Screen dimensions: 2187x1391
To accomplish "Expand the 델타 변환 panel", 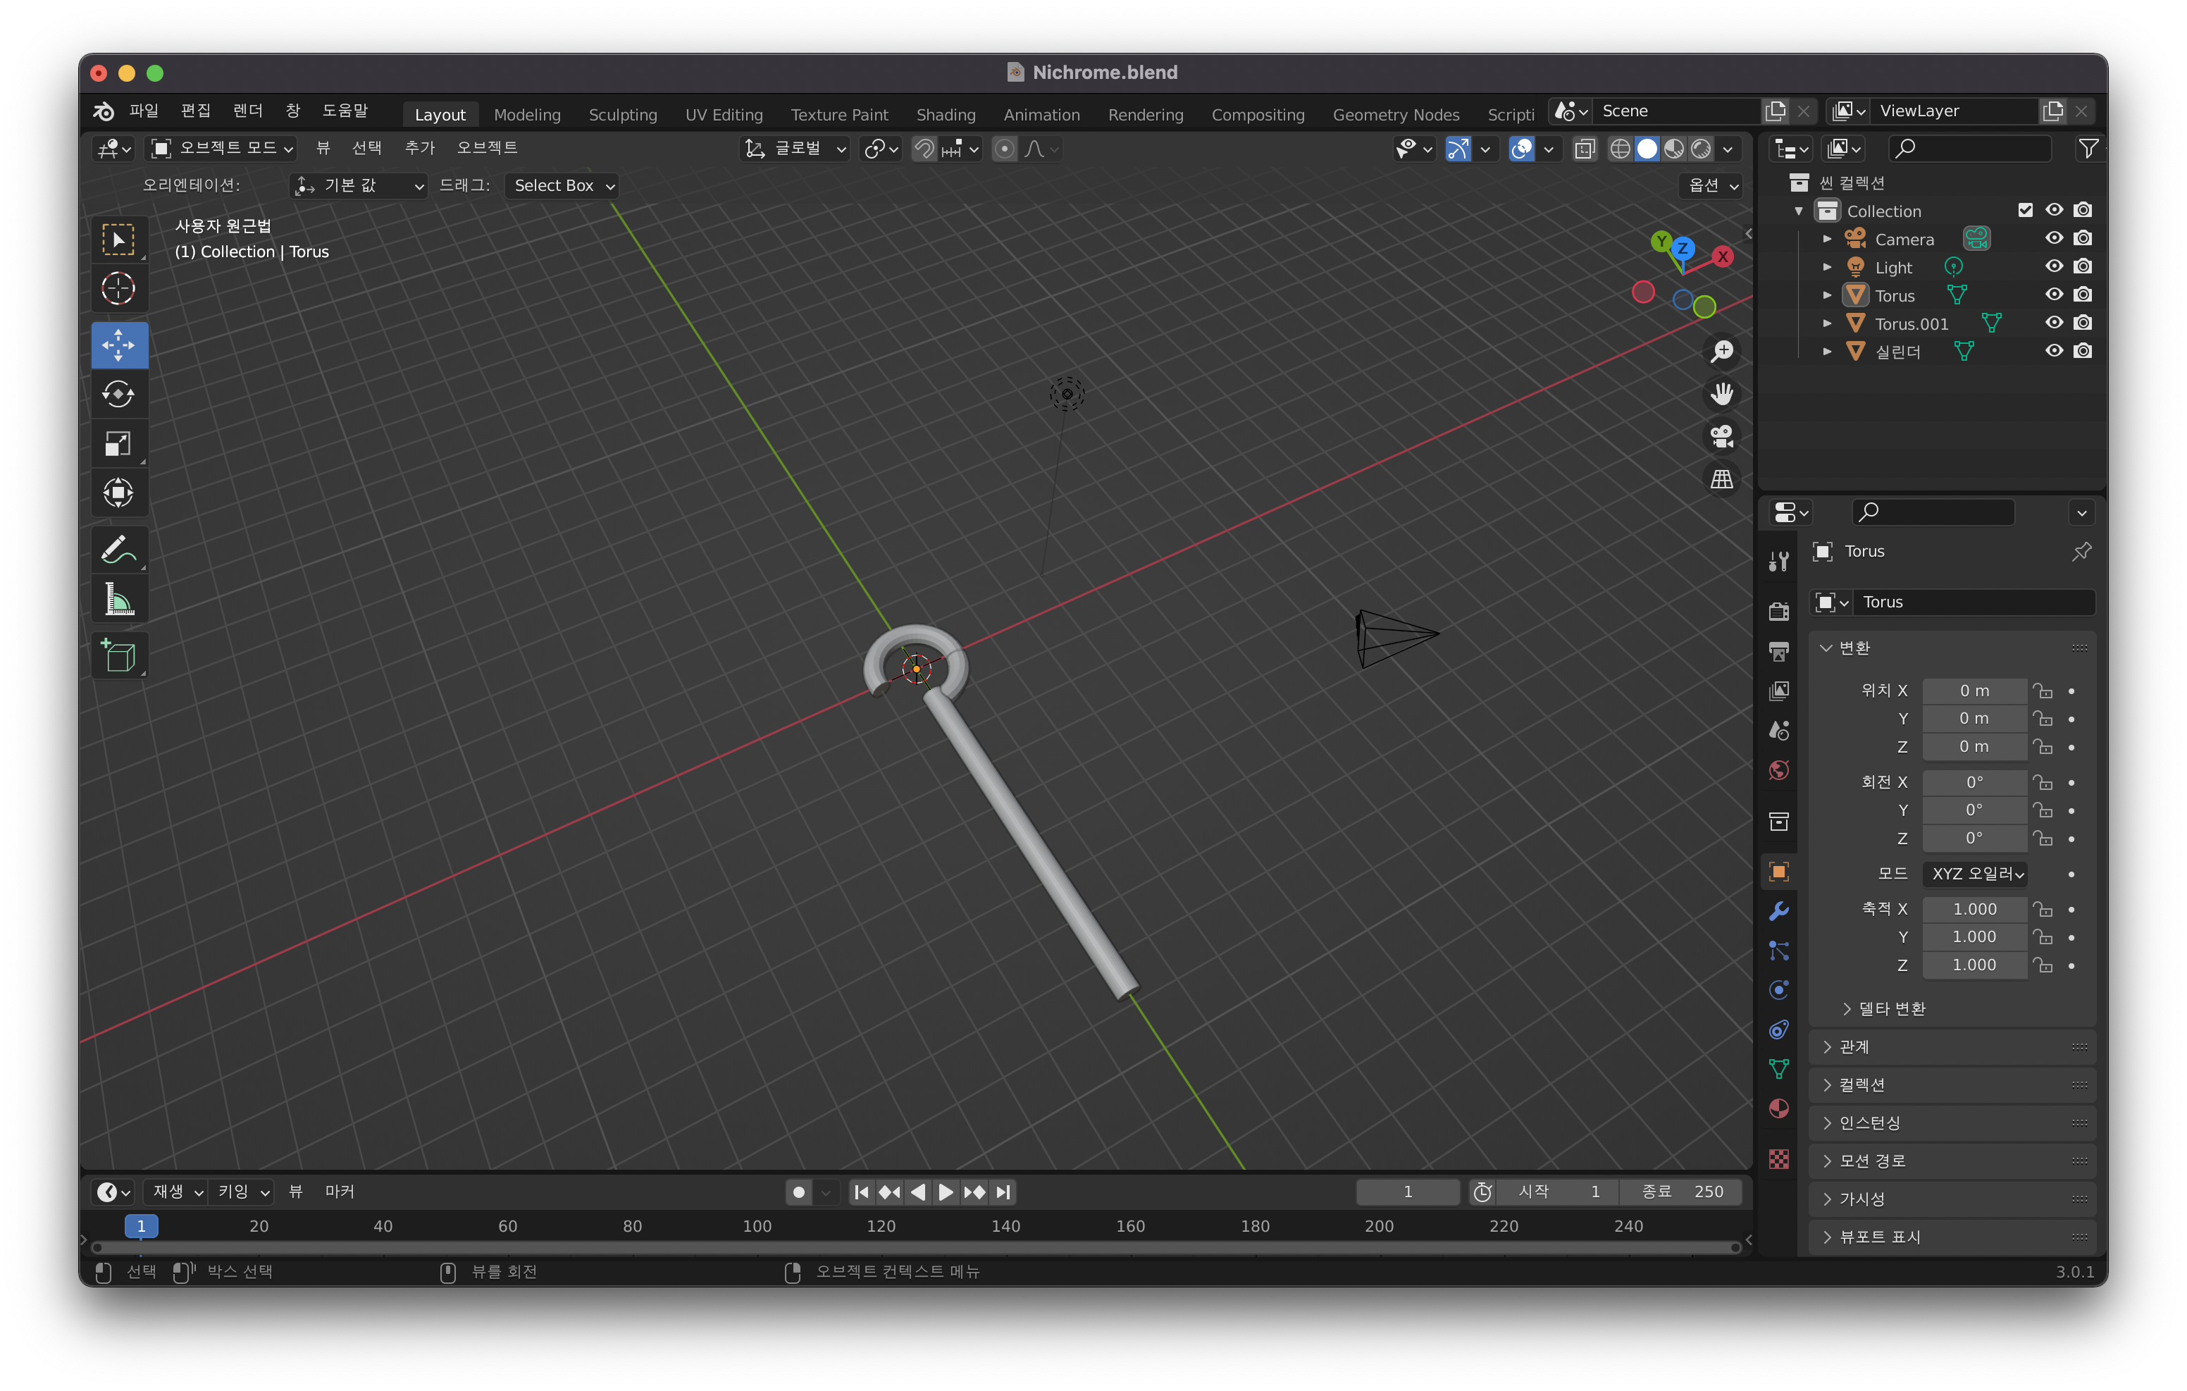I will pyautogui.click(x=1891, y=1008).
